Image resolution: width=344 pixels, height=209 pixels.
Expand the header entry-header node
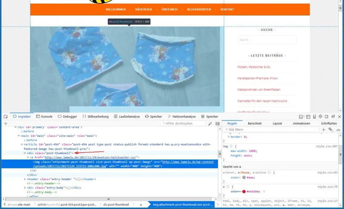pyautogui.click(x=25, y=179)
